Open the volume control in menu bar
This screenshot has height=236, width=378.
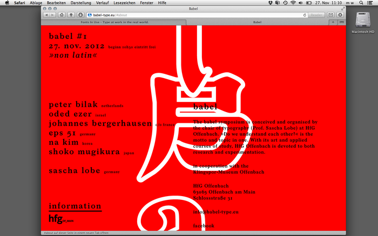click(300, 3)
